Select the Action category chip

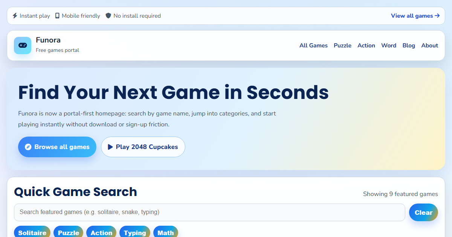[101, 232]
